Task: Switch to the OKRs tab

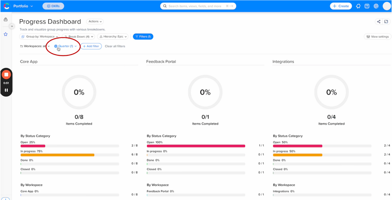Action: (x=53, y=6)
